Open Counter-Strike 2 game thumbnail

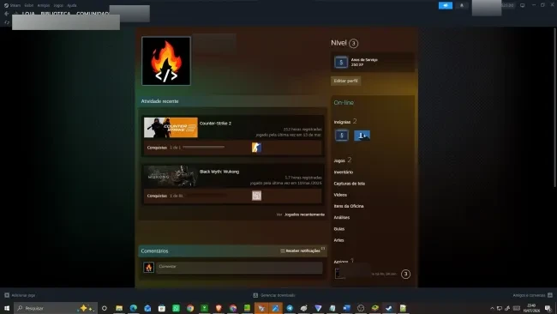pos(171,127)
